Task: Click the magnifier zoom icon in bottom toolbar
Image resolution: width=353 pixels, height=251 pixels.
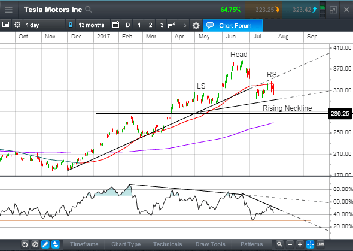Action: click(279, 244)
